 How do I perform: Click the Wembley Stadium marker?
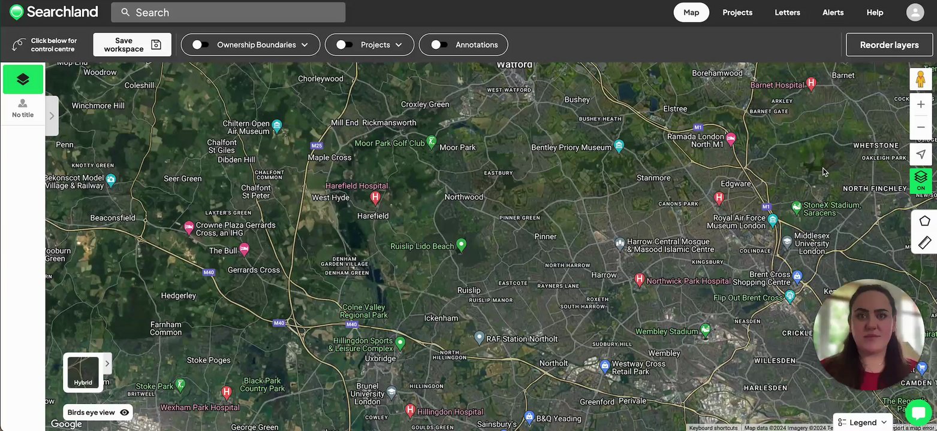pyautogui.click(x=706, y=329)
